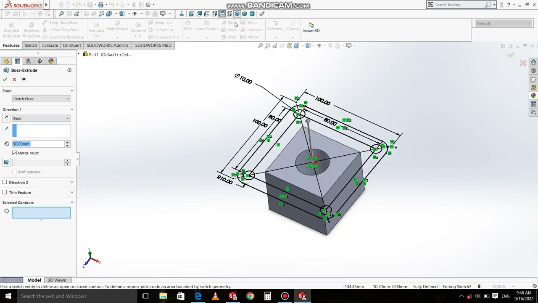Switch to Features ribbon tab
538x303 pixels.
(11, 45)
